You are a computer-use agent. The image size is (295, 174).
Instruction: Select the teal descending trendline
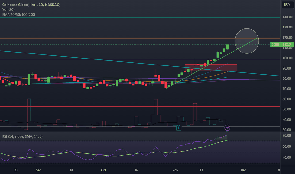click(x=140, y=63)
